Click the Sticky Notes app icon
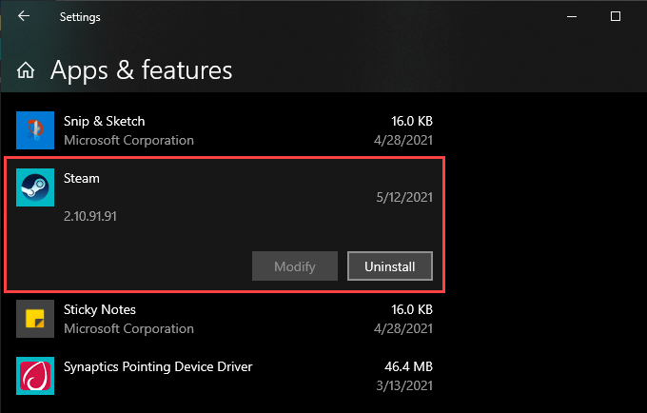The width and height of the screenshot is (647, 413). (35, 320)
